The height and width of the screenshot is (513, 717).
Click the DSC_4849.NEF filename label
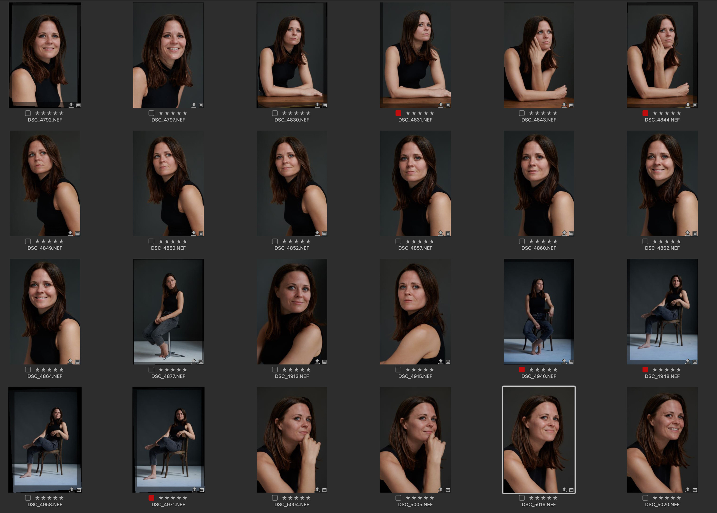(45, 248)
